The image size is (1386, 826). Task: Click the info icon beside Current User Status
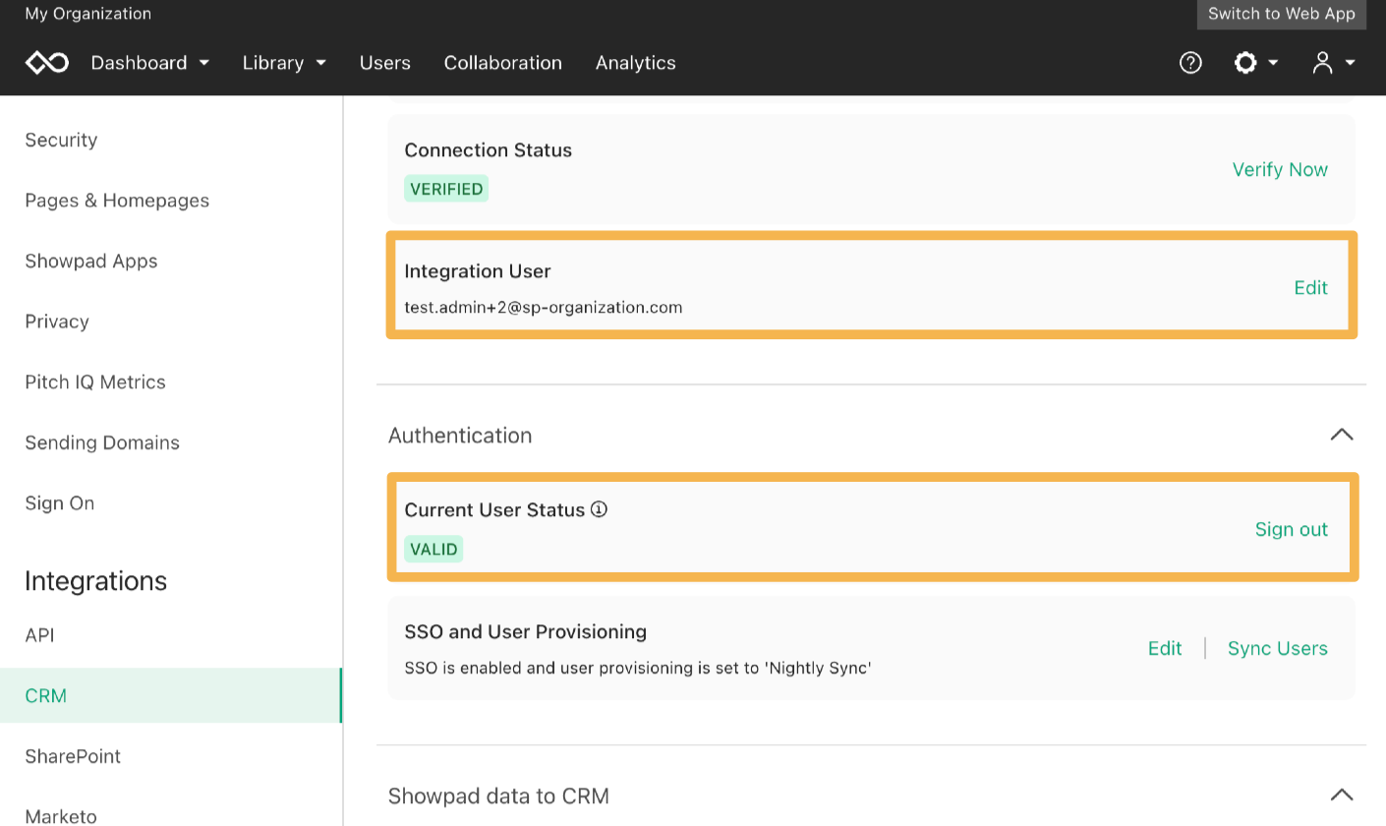(x=599, y=509)
